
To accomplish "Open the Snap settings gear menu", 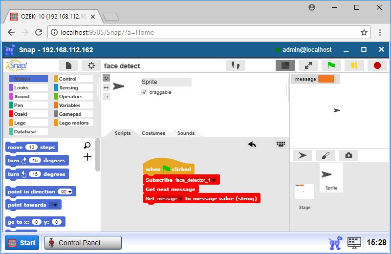I will pos(91,65).
